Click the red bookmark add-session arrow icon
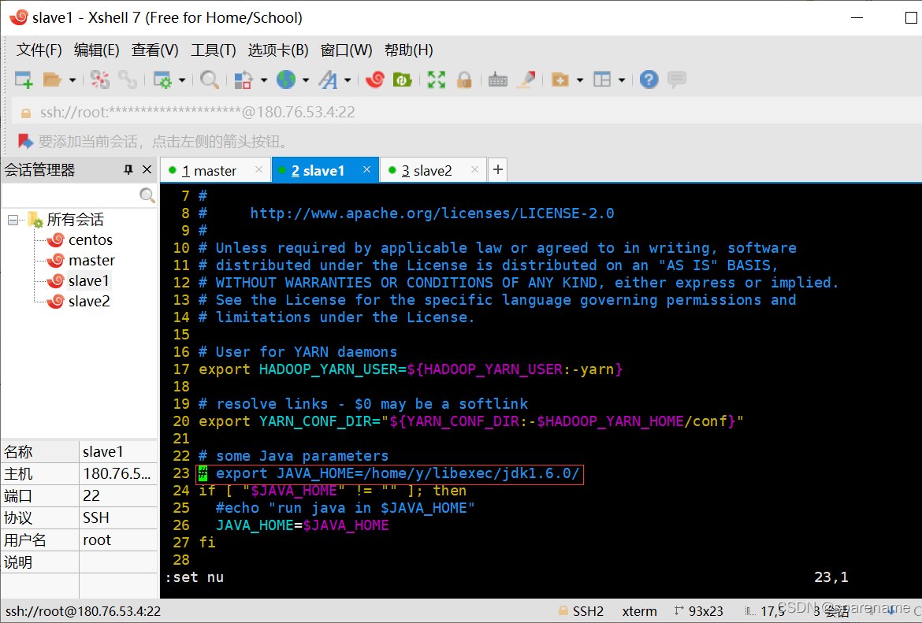922x623 pixels. click(25, 141)
